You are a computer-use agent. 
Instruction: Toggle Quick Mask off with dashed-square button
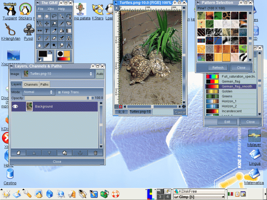[x=116, y=107]
